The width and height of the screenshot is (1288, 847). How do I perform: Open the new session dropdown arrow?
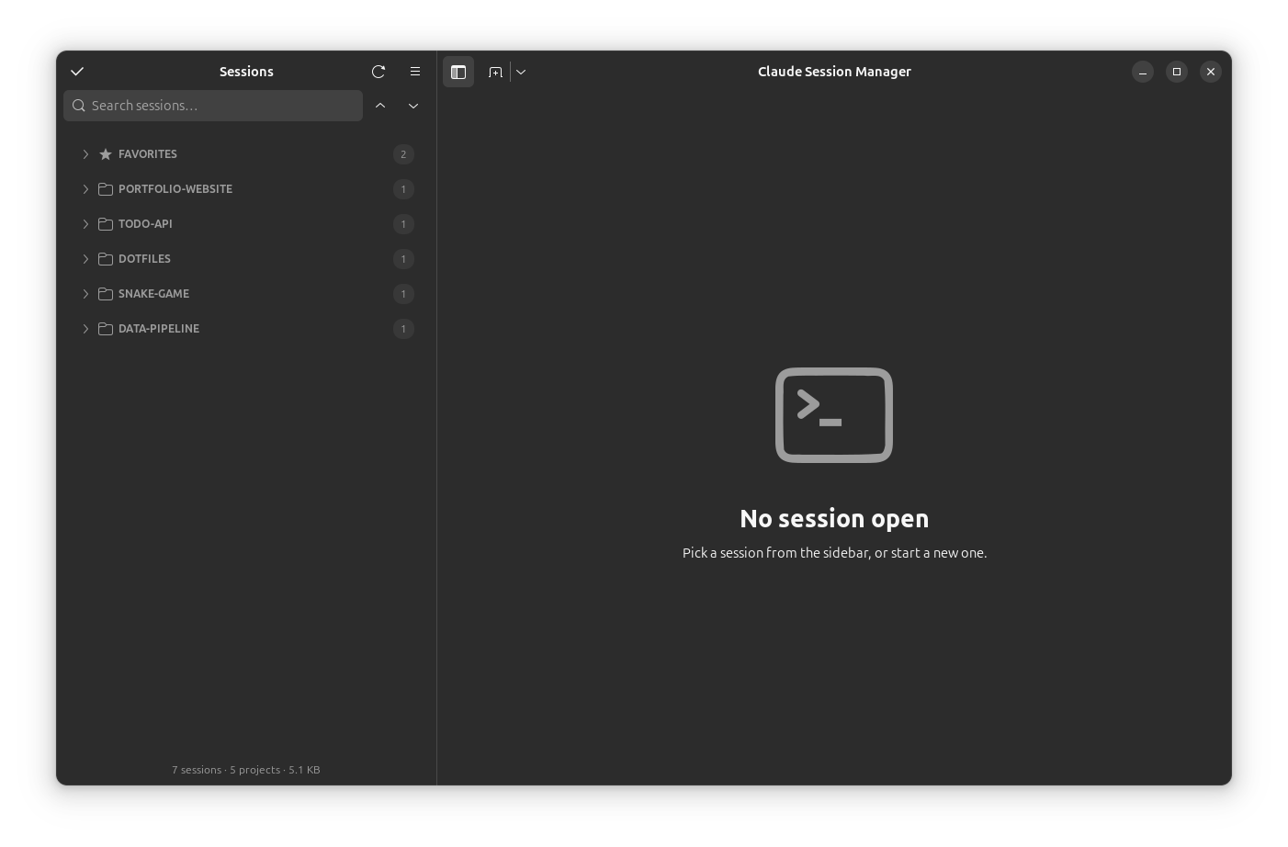[521, 72]
